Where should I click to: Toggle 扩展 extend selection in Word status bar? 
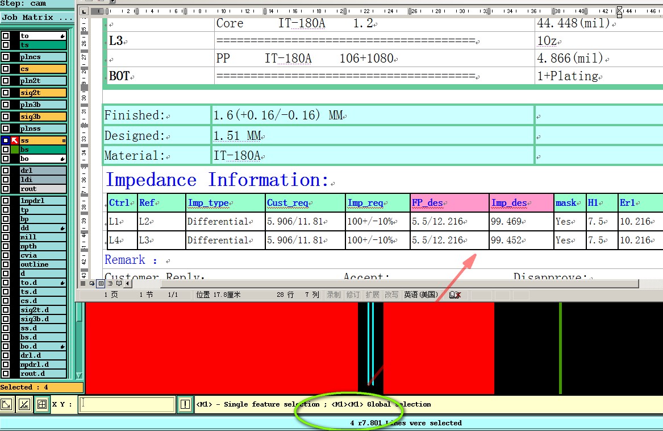tap(372, 295)
